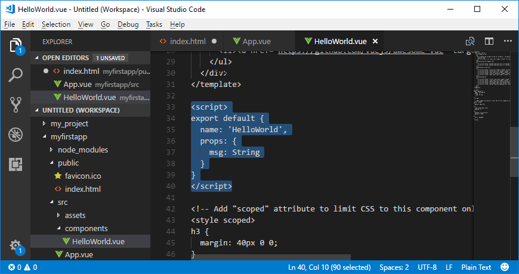Image resolution: width=519 pixels, height=274 pixels.
Task: Switch to the App.vue tab
Action: tap(257, 42)
